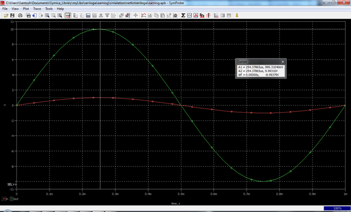Open the Trace menu

pyautogui.click(x=37, y=9)
